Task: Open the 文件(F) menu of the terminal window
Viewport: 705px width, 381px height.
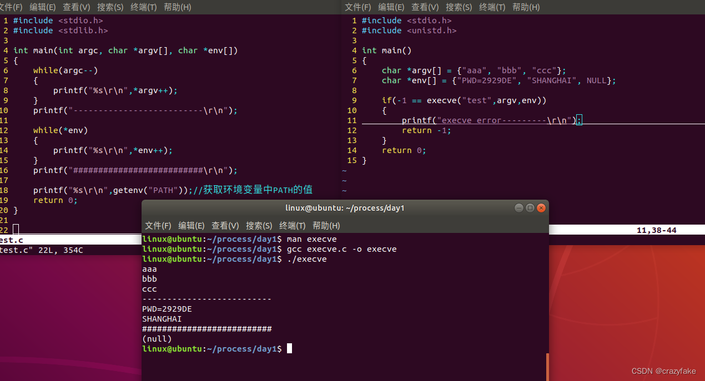Action: pos(158,226)
